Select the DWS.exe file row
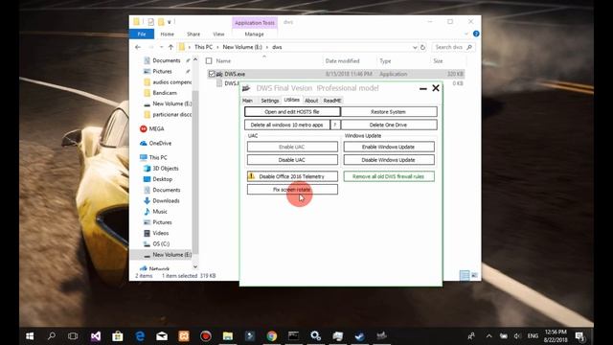 click(x=336, y=74)
